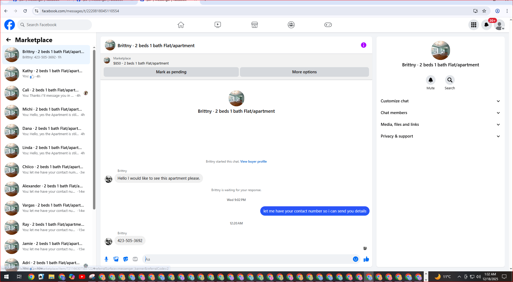The height and width of the screenshot is (282, 513).
Task: Expand Media, files and links section
Action: pos(440,124)
